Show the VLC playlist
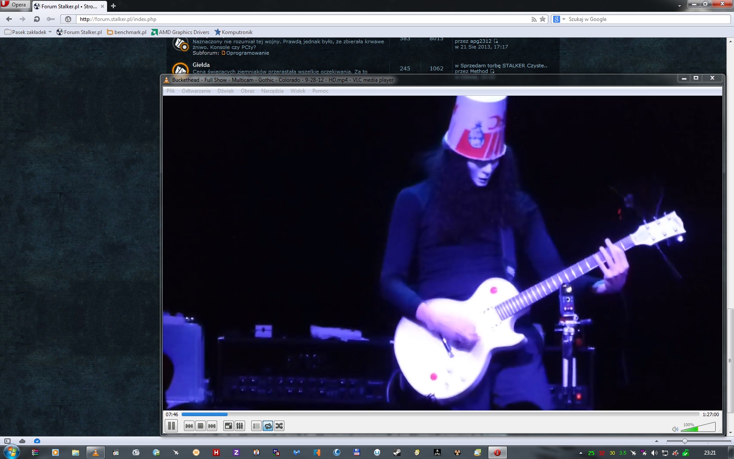Screen dimensions: 734x459 pyautogui.click(x=256, y=426)
